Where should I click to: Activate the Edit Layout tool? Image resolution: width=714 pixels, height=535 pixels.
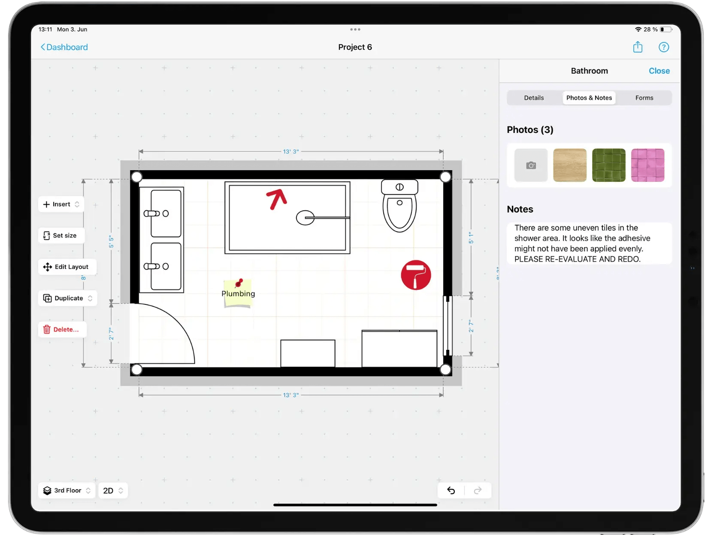[67, 267]
